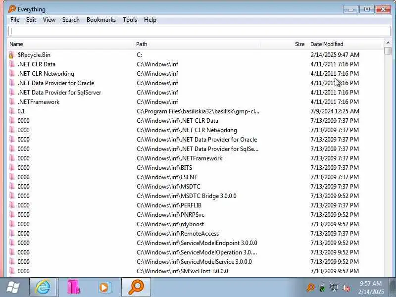This screenshot has width=396, height=297.
Task: Click the muted volume tray icon
Action: pyautogui.click(x=346, y=288)
